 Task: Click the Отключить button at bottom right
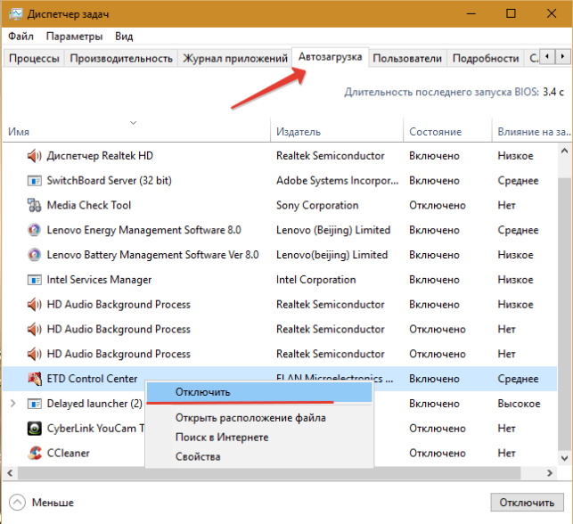pyautogui.click(x=527, y=503)
